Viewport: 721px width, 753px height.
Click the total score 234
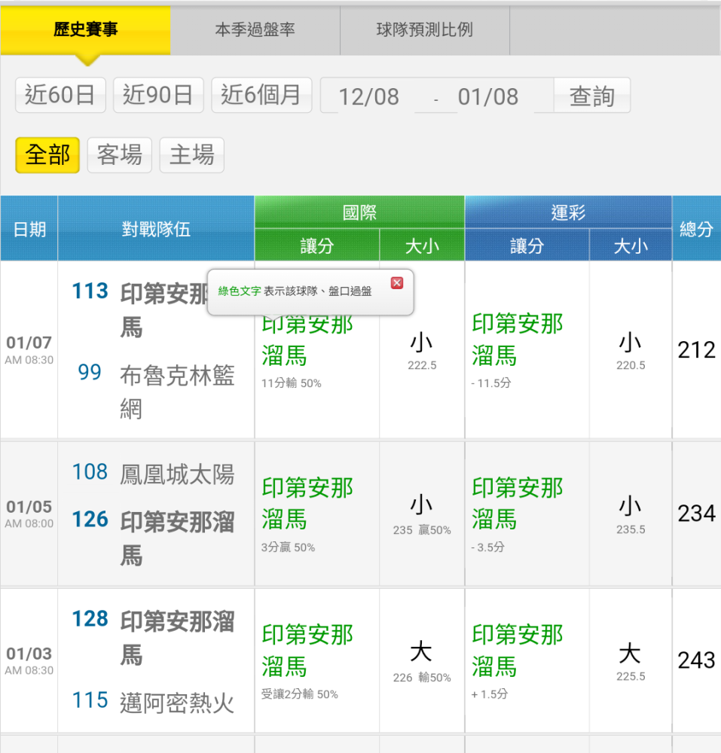[x=696, y=514]
